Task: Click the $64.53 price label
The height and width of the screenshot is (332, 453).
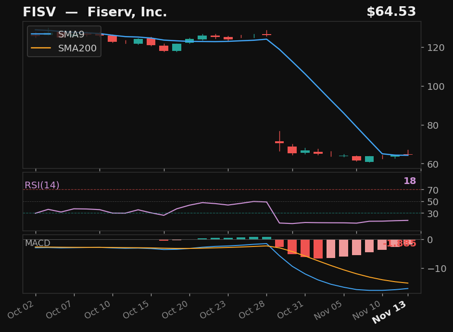Action: click(x=391, y=12)
